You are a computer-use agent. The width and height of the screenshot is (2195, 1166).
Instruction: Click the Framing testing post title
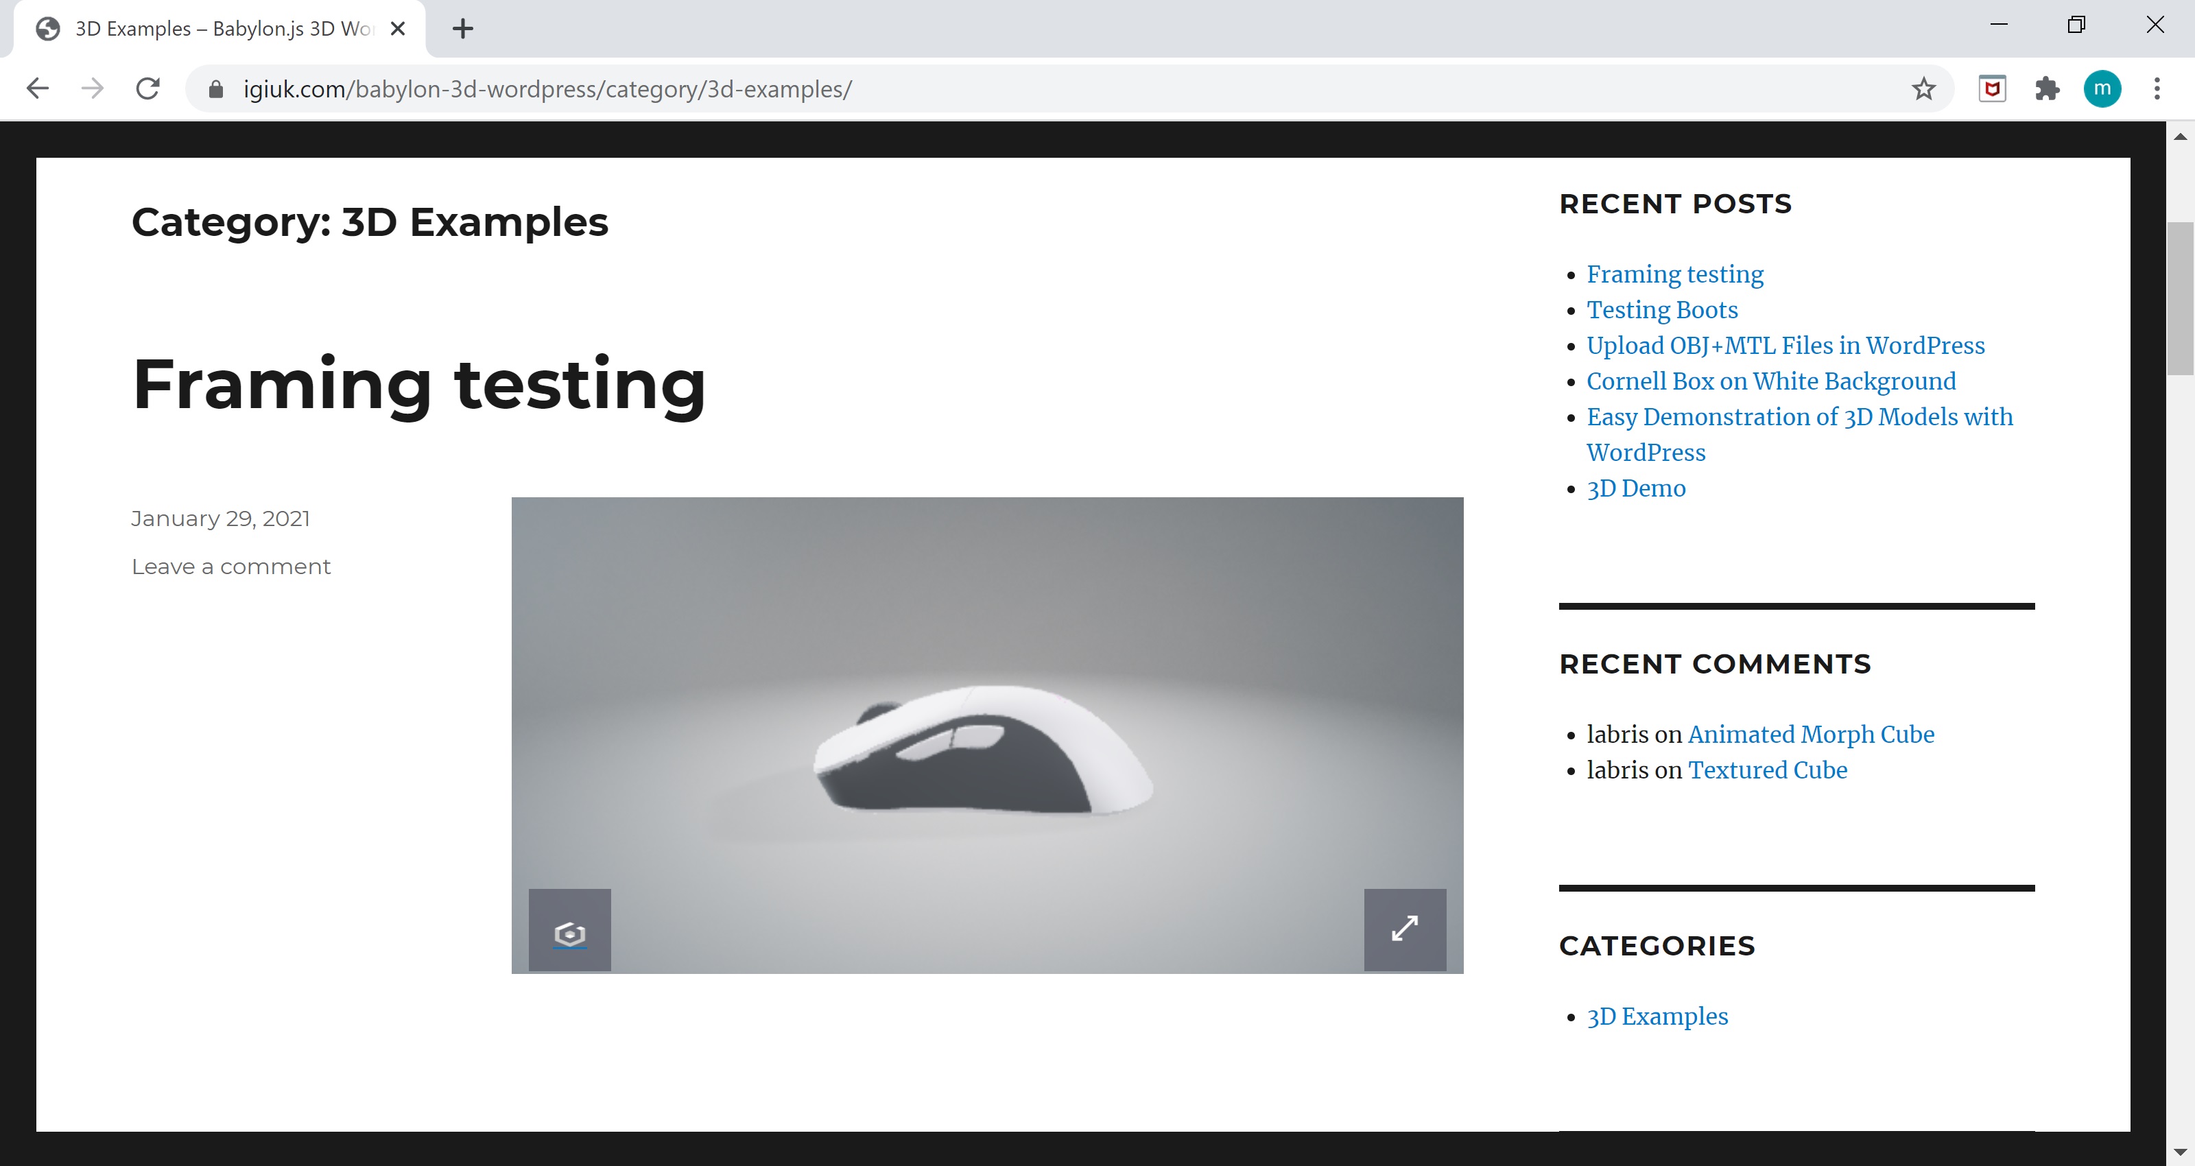click(x=418, y=384)
